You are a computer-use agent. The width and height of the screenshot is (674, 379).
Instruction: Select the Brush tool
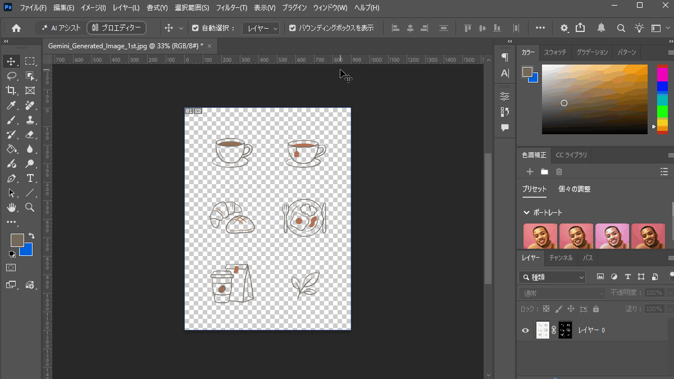coord(11,120)
